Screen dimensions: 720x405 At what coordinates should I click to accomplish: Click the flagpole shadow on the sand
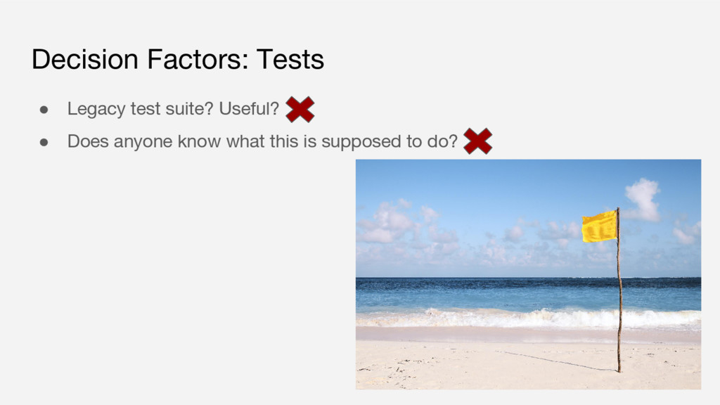click(x=562, y=362)
